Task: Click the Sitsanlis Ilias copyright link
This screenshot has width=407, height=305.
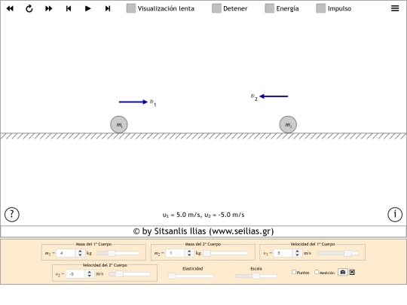Action: pos(203,231)
